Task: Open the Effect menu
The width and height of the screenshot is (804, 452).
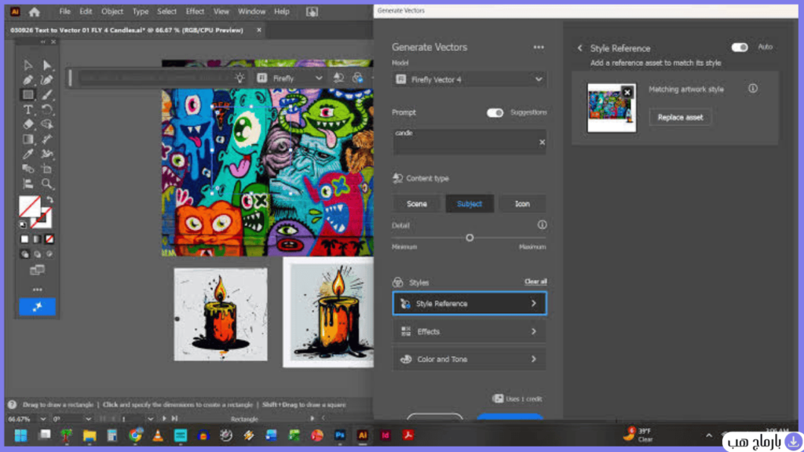Action: [x=195, y=11]
